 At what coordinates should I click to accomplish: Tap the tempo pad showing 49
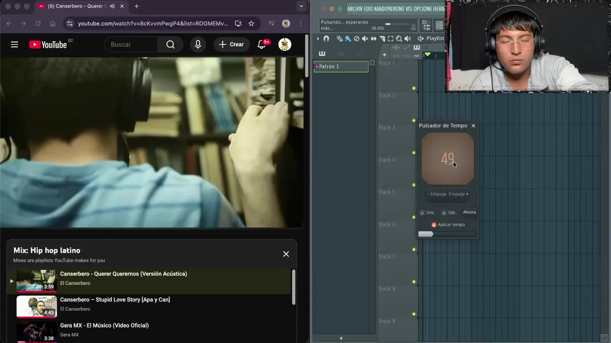coord(448,159)
